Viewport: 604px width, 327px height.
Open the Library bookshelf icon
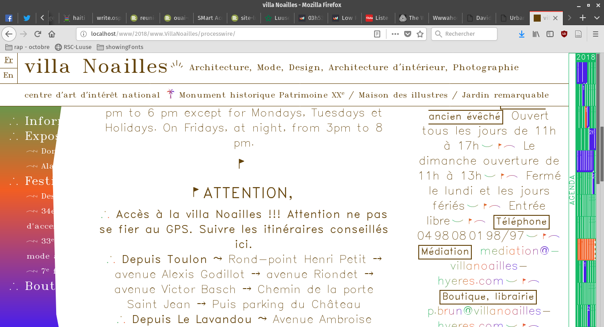click(x=536, y=34)
